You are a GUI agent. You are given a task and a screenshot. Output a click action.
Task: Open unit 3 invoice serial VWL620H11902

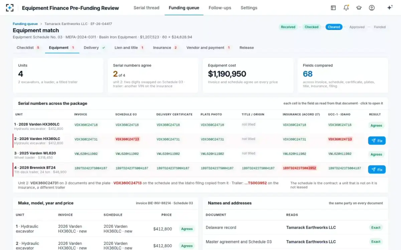pos(86,154)
